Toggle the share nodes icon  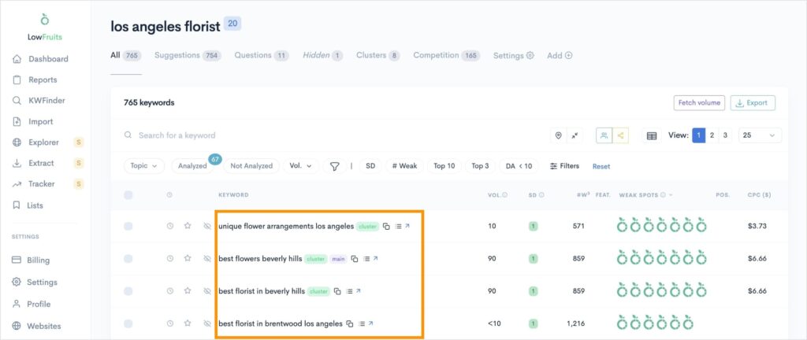(620, 135)
